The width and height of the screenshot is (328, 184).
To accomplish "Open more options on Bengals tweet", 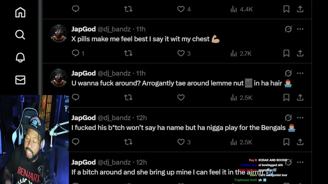I will click(x=300, y=118).
